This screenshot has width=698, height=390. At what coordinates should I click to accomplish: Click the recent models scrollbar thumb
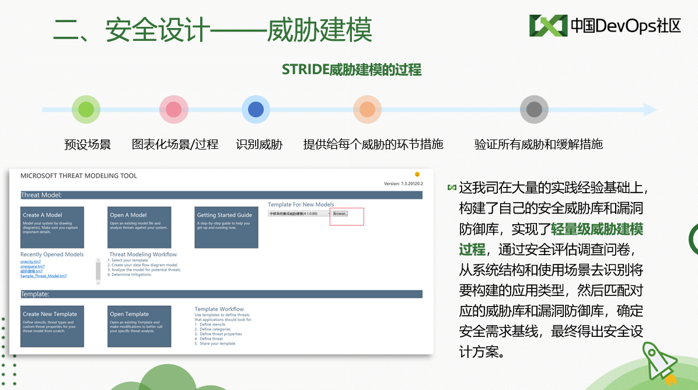[x=99, y=271]
